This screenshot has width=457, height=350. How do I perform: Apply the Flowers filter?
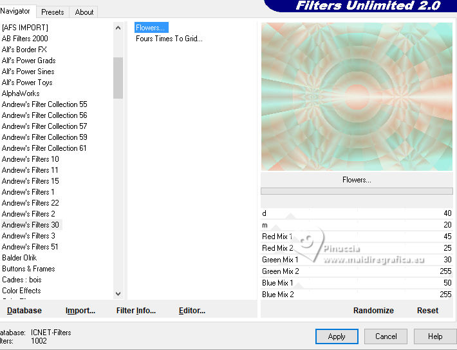(x=337, y=336)
